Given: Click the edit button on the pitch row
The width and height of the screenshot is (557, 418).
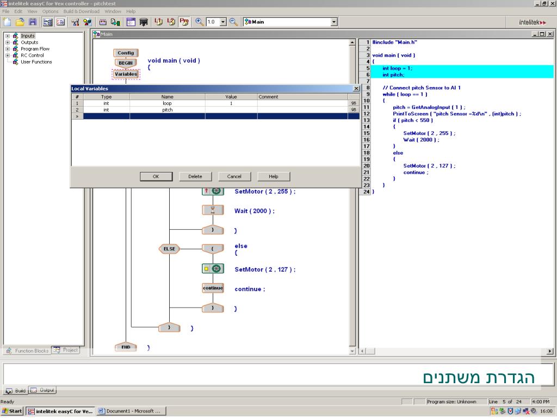Looking at the screenshot, I should tap(354, 110).
